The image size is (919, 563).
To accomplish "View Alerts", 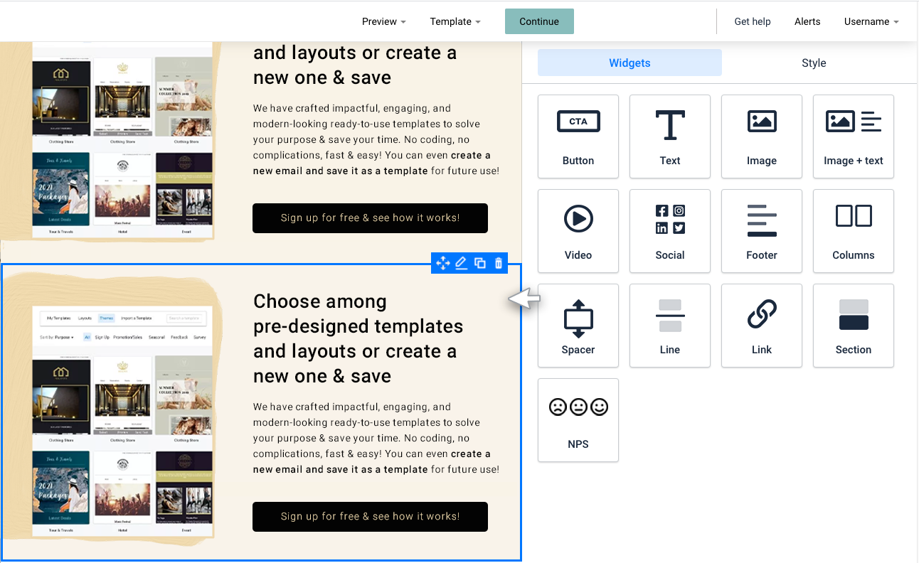I will 807,21.
